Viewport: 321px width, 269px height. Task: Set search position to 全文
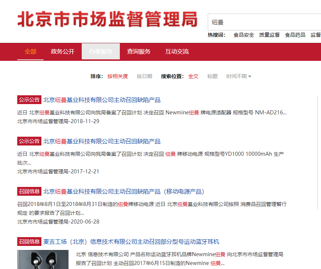click(x=193, y=76)
